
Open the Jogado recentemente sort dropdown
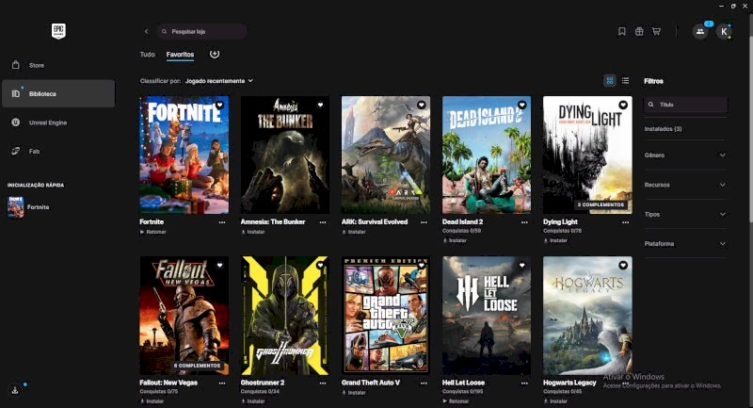219,81
